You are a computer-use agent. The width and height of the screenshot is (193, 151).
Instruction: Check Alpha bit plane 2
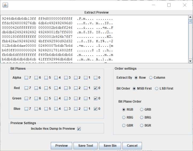[x=76, y=78]
